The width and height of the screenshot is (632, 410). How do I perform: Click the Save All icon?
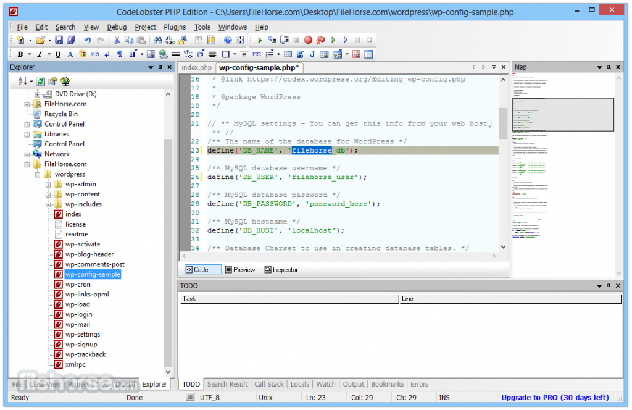coord(72,40)
